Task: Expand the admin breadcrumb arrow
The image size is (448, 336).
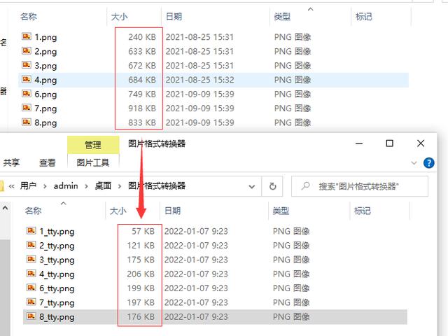Action: pyautogui.click(x=86, y=186)
